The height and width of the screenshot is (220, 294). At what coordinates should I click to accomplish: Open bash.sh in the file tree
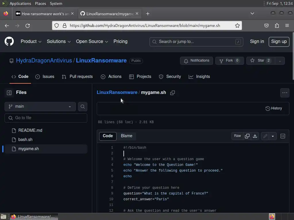coord(46,140)
